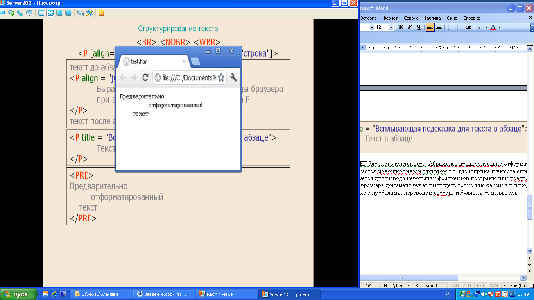
Task: Switch to Radmin Viewer taskbar button
Action: pyautogui.click(x=226, y=295)
